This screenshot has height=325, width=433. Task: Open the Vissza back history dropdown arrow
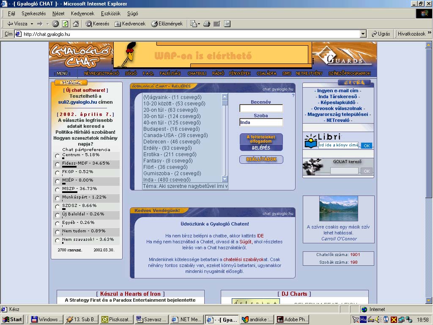31,24
